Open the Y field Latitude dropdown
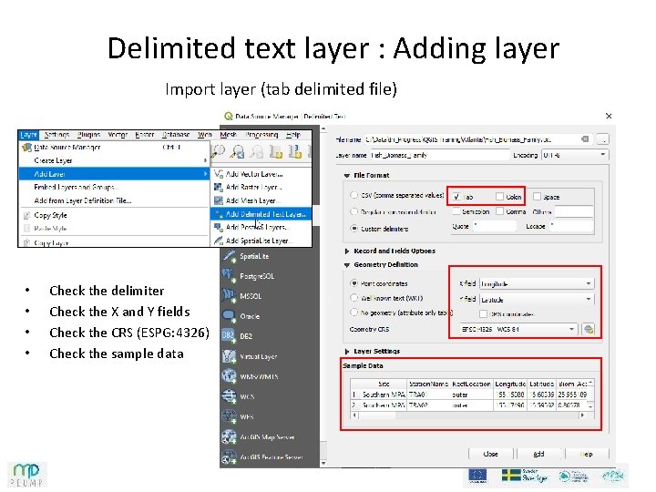Screen dimensions: 656x492 pyautogui.click(x=537, y=300)
